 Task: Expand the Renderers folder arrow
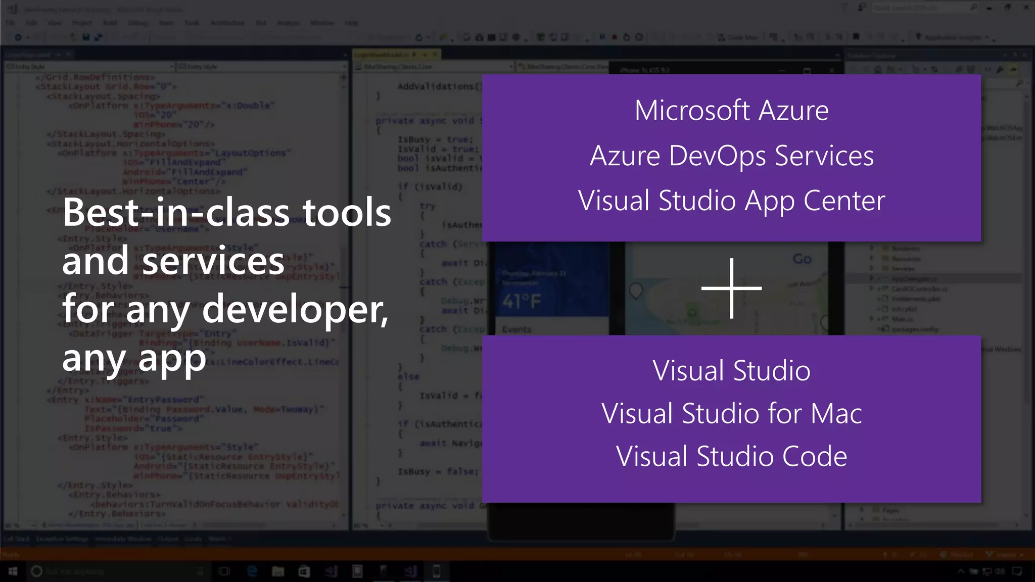(x=871, y=249)
